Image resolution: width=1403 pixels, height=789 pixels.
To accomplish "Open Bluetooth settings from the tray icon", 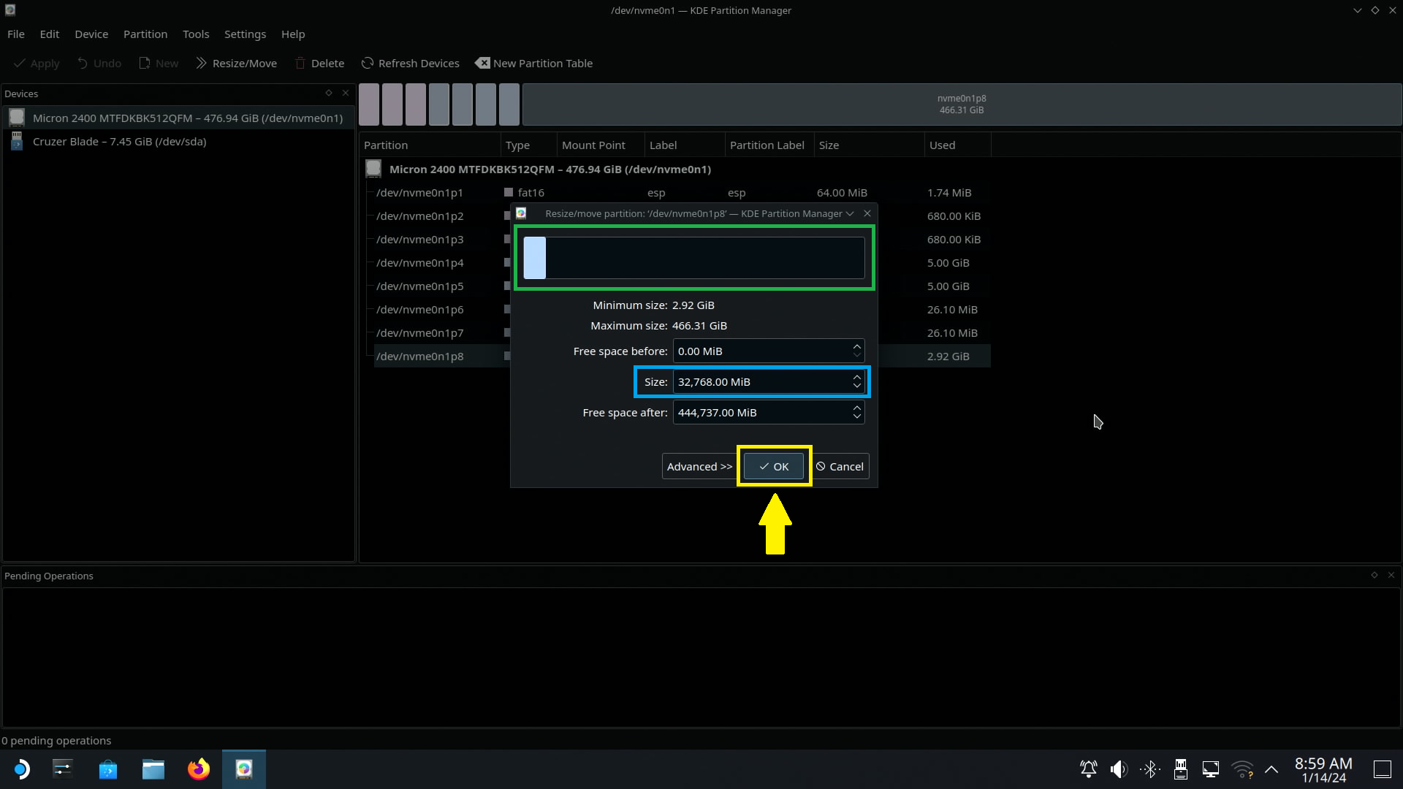I will click(x=1150, y=769).
